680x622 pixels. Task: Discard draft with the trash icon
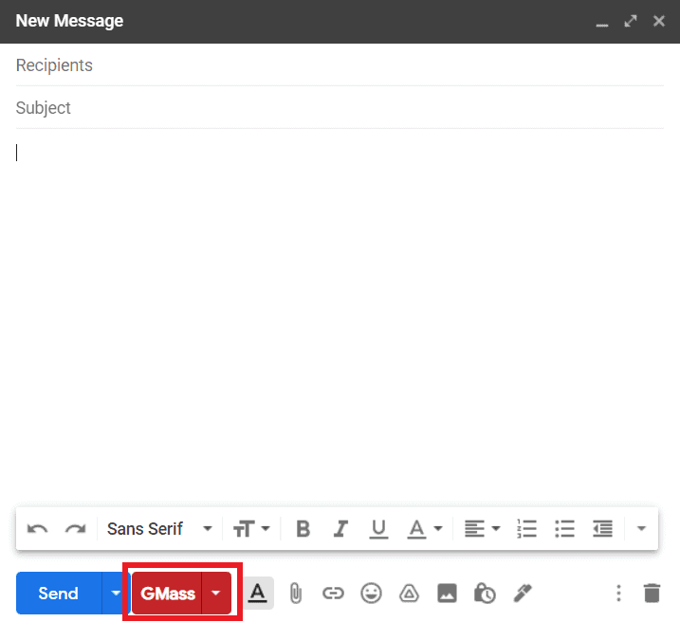(x=652, y=594)
